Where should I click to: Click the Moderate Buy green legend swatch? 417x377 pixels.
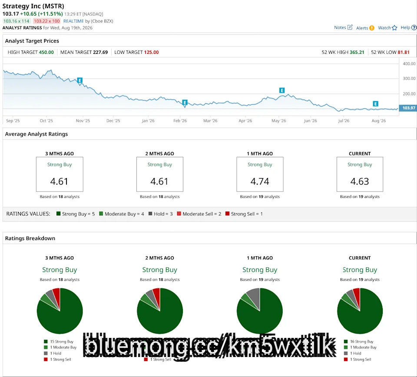101,214
